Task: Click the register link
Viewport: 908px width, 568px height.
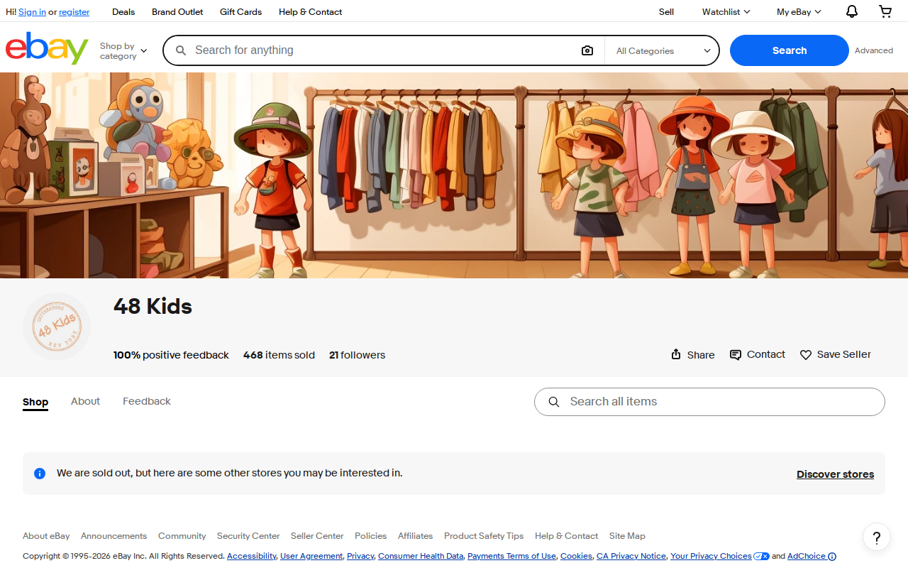Action: tap(74, 11)
